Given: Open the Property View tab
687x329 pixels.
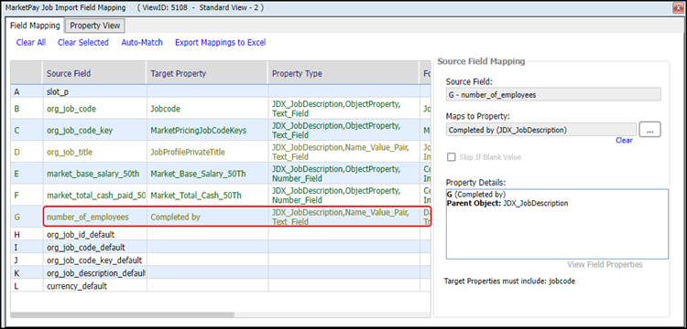Looking at the screenshot, I should [95, 26].
